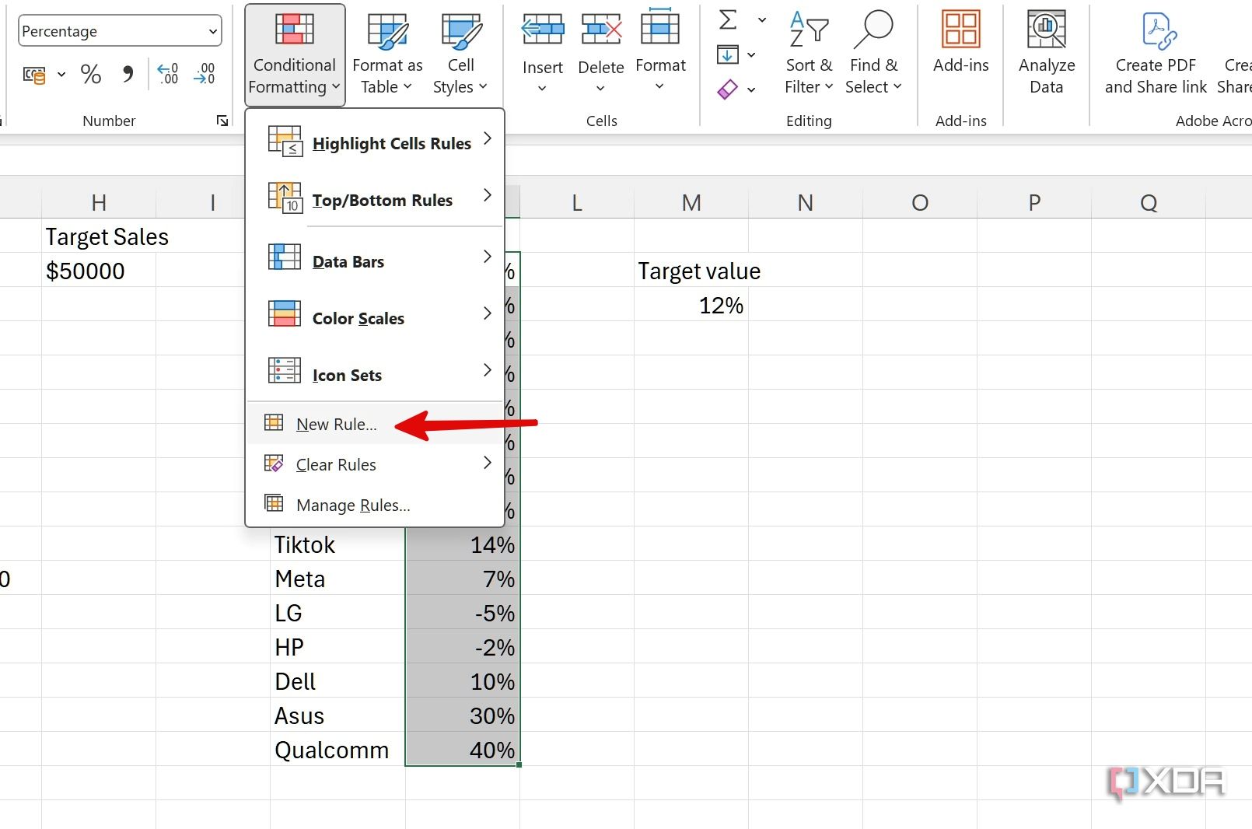Image resolution: width=1252 pixels, height=829 pixels.
Task: Click the Comma Style icon
Action: tap(128, 74)
